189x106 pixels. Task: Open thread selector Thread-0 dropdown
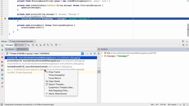(x=45, y=54)
